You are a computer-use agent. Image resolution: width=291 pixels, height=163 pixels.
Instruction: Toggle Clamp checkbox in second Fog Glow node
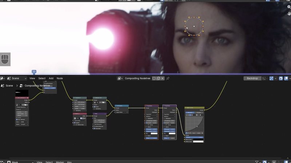(x=166, y=125)
